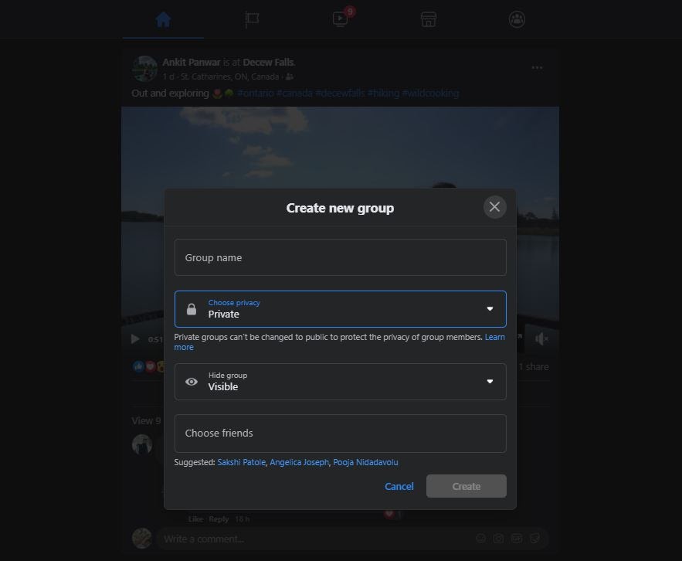Open the Choose privacy dropdown
The height and width of the screenshot is (561, 682).
340,308
